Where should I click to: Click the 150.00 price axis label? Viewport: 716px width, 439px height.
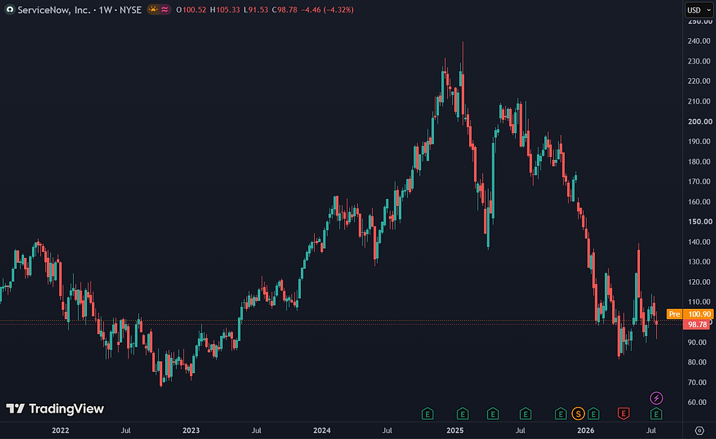(699, 221)
